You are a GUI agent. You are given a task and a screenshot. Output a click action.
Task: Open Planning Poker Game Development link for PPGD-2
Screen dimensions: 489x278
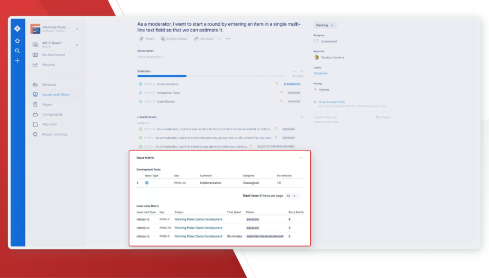tap(198, 236)
